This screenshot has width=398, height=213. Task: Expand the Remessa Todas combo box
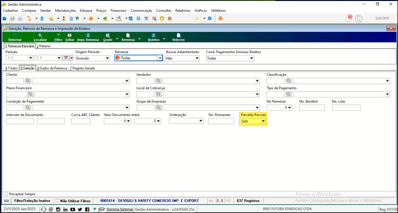160,58
